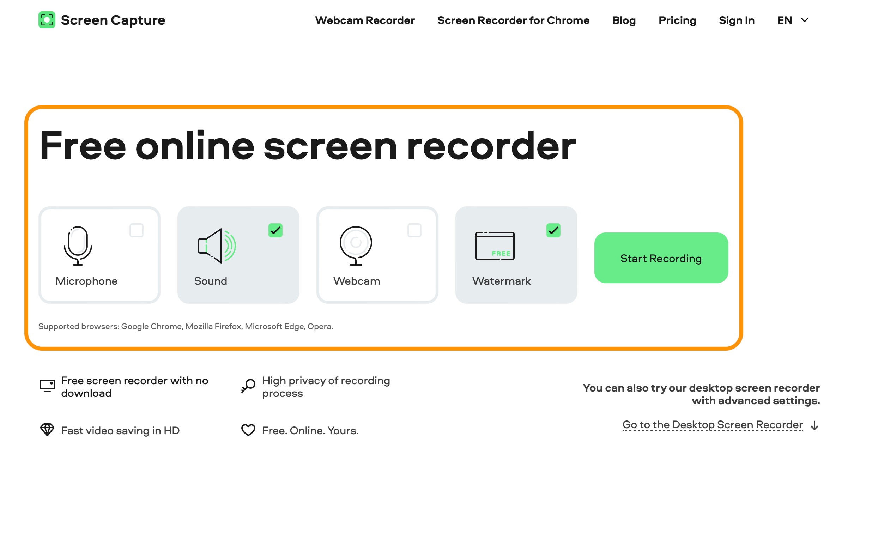Click the green Screen Capture logo icon
Image resolution: width=872 pixels, height=551 pixels.
coord(47,20)
